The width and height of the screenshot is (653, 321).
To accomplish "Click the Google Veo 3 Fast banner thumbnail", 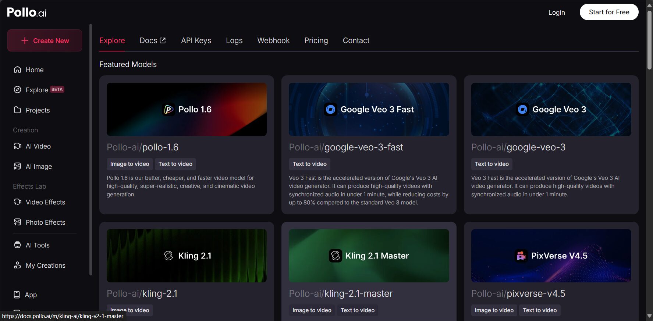I will [x=369, y=109].
